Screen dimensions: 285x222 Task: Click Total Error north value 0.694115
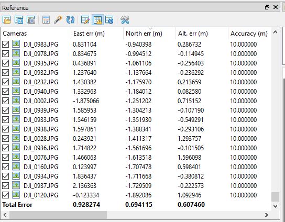pyautogui.click(x=139, y=205)
